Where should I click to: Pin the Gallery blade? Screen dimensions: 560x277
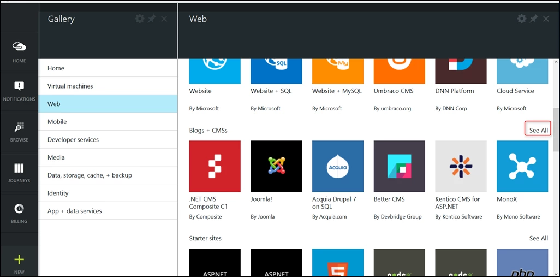click(x=152, y=19)
